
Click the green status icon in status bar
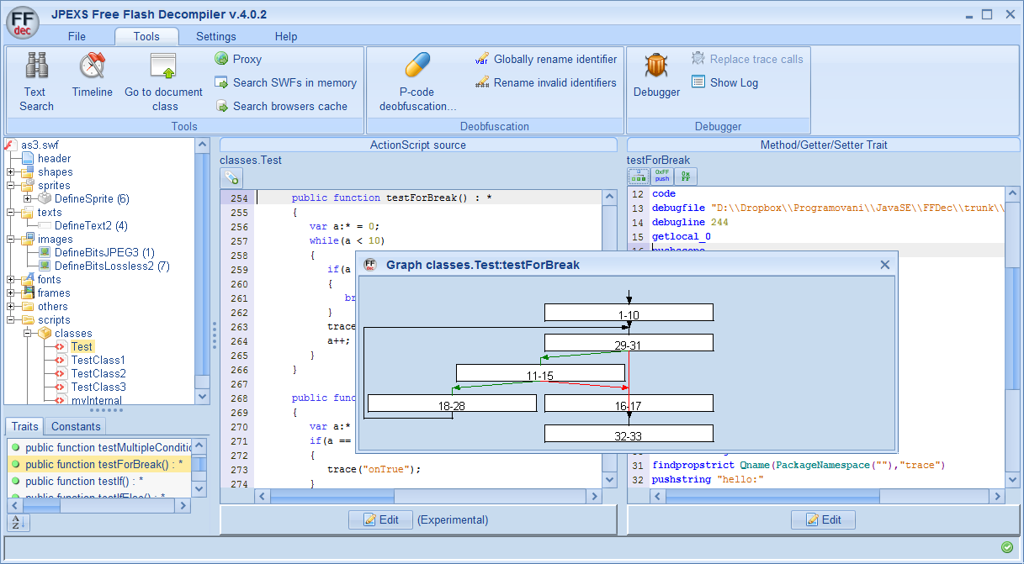click(1007, 547)
